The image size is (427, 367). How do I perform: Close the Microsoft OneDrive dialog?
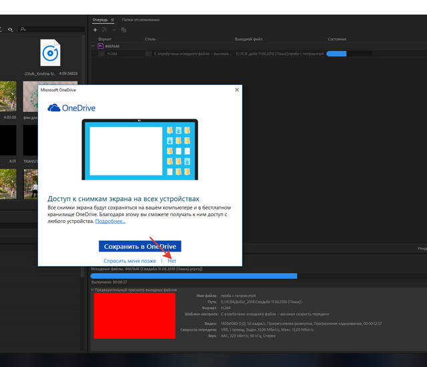tap(237, 90)
